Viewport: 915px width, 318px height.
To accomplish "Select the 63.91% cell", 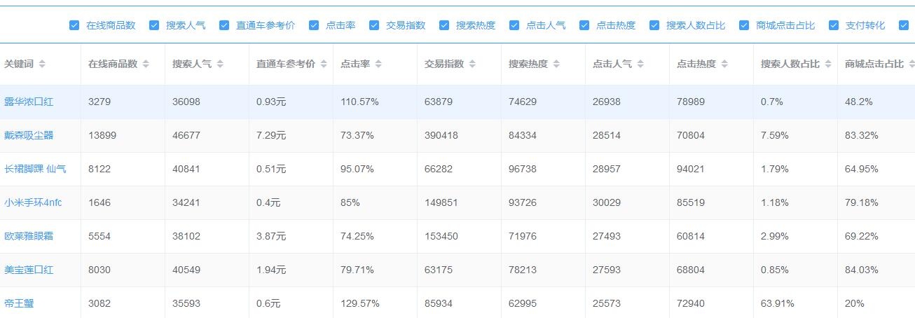I will click(778, 303).
